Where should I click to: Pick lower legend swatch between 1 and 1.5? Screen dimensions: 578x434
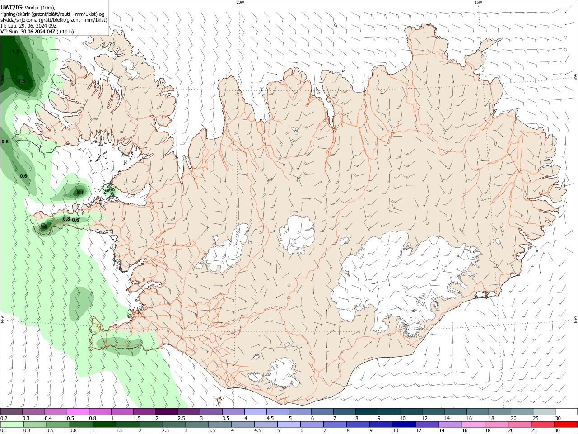(x=104, y=424)
